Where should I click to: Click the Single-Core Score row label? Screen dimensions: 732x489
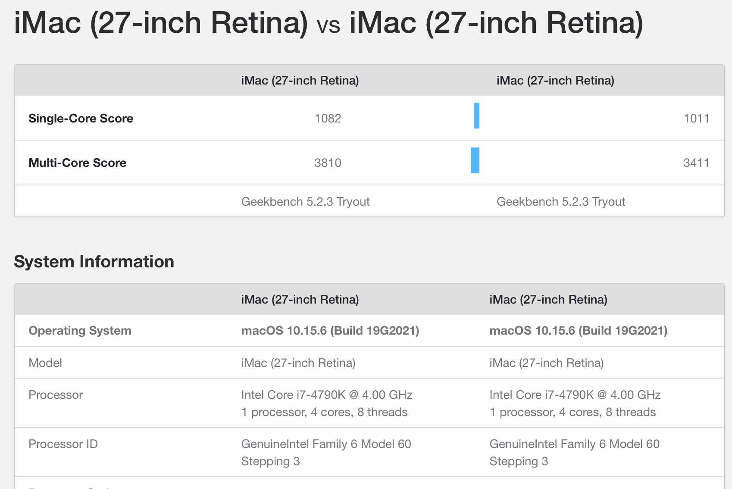click(x=81, y=119)
